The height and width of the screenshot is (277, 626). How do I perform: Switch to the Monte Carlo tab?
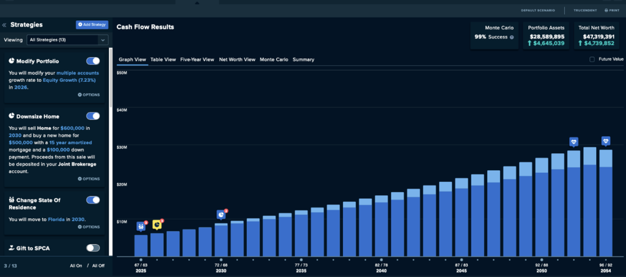coord(274,59)
